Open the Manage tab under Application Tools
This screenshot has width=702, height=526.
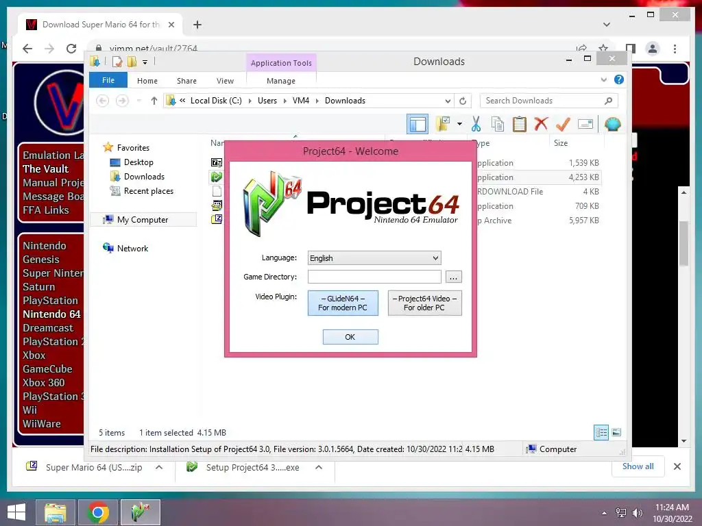(281, 81)
